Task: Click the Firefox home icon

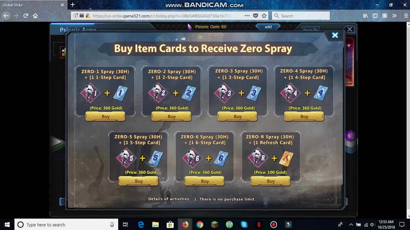Action: (x=35, y=16)
